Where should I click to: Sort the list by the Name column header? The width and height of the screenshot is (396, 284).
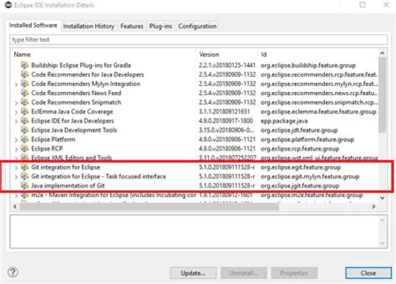(x=103, y=54)
